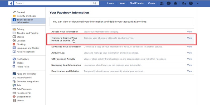Open Security and Login label
The height and width of the screenshot is (105, 210).
(x=26, y=16)
